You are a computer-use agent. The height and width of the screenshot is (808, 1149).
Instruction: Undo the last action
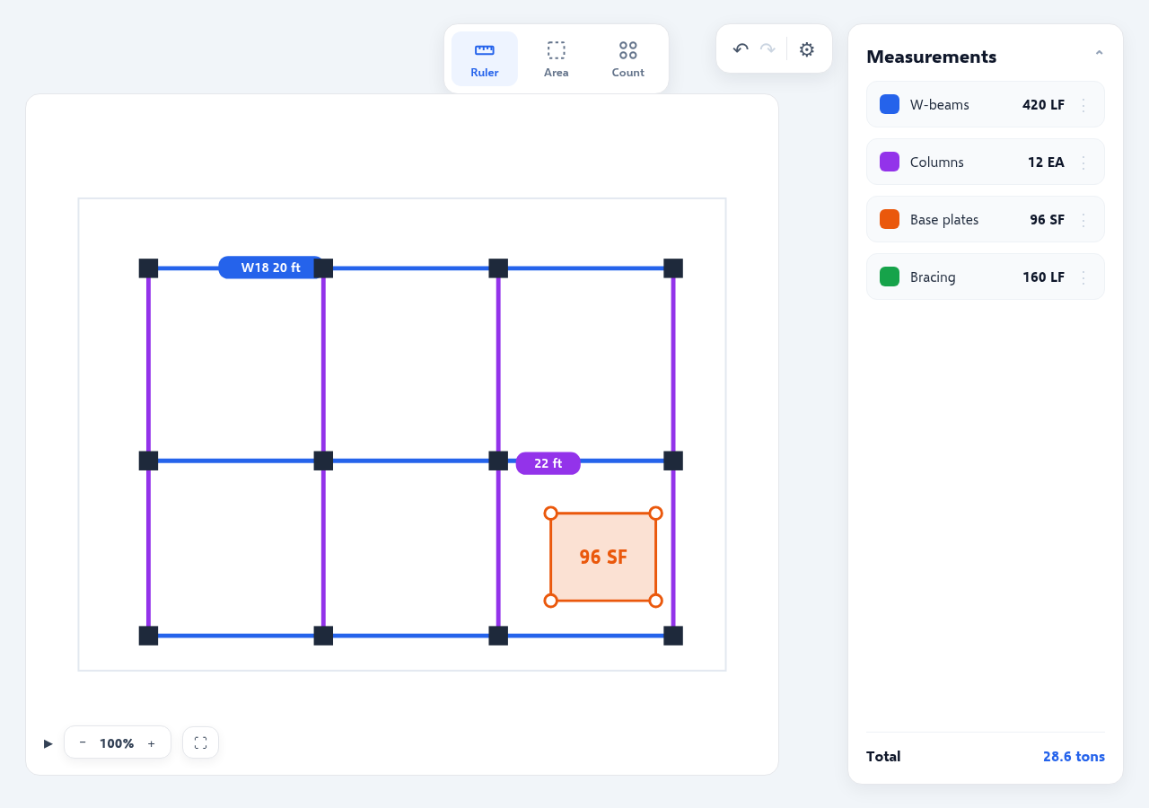pyautogui.click(x=741, y=48)
